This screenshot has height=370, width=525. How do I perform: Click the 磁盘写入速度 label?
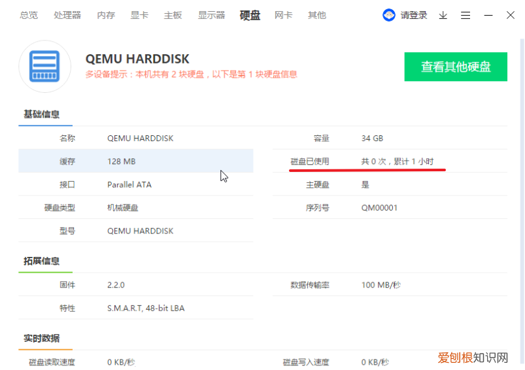click(x=306, y=362)
